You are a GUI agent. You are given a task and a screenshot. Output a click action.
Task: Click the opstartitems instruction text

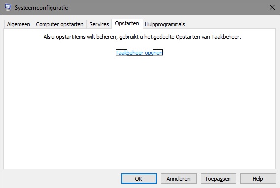pos(142,37)
